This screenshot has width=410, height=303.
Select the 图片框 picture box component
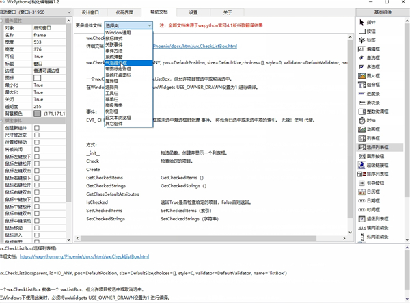click(369, 76)
